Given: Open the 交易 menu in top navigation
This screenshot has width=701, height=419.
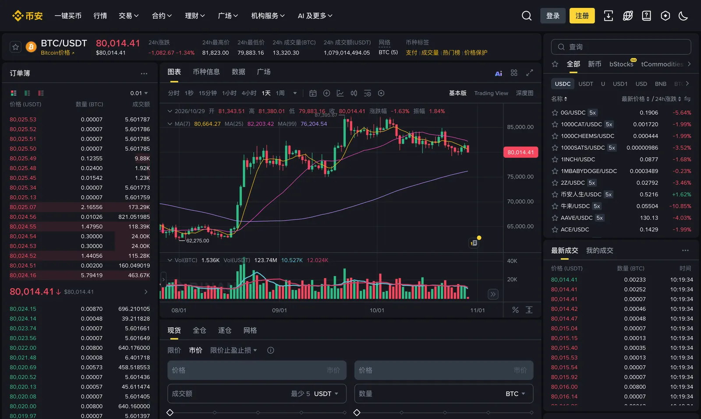Looking at the screenshot, I should coord(129,16).
